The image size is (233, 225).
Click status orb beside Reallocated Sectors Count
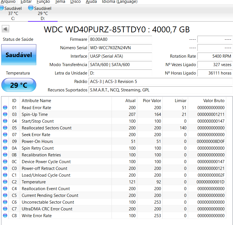click(x=5, y=128)
